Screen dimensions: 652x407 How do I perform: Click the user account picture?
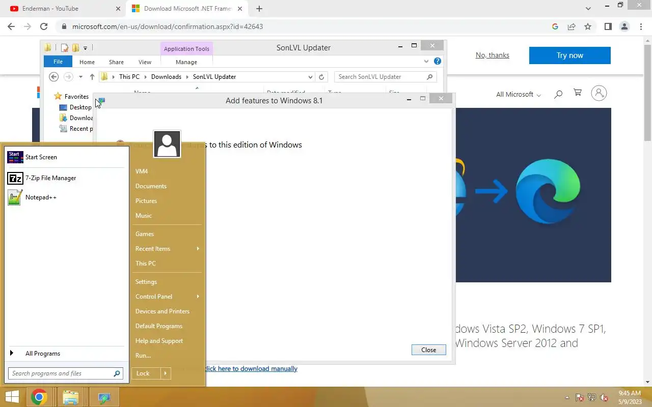tap(167, 144)
